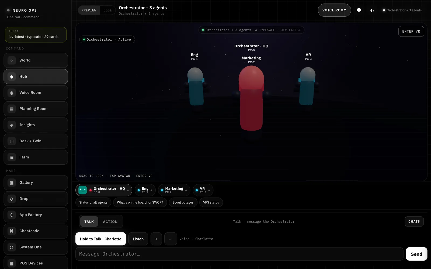Open the chat bubble icon in header

pos(359,10)
